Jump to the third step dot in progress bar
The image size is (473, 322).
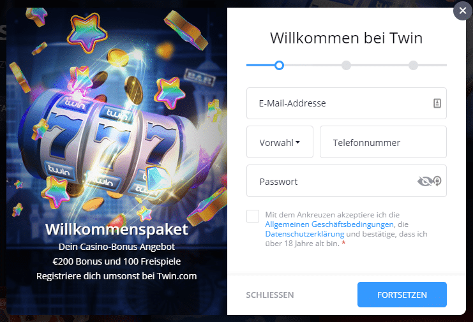(x=413, y=65)
